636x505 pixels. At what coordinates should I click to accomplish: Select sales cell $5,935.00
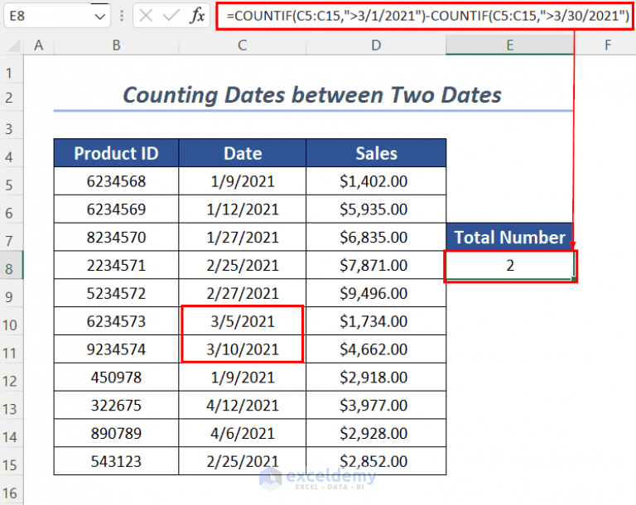pyautogui.click(x=376, y=209)
